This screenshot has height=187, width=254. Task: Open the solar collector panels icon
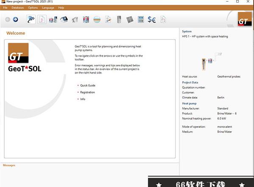[130, 19]
